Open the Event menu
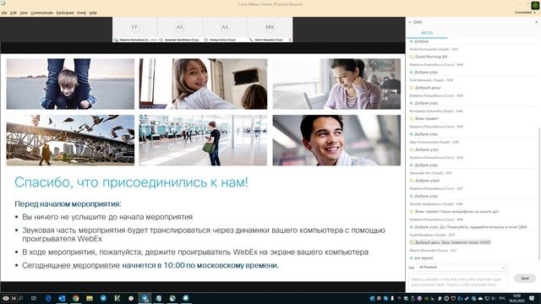Viewport: 541px width, 304px height. tap(81, 13)
